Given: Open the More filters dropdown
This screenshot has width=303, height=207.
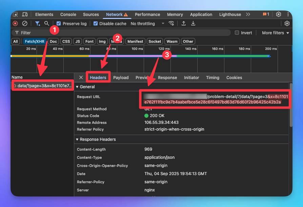Looking at the screenshot, I should pos(275,33).
